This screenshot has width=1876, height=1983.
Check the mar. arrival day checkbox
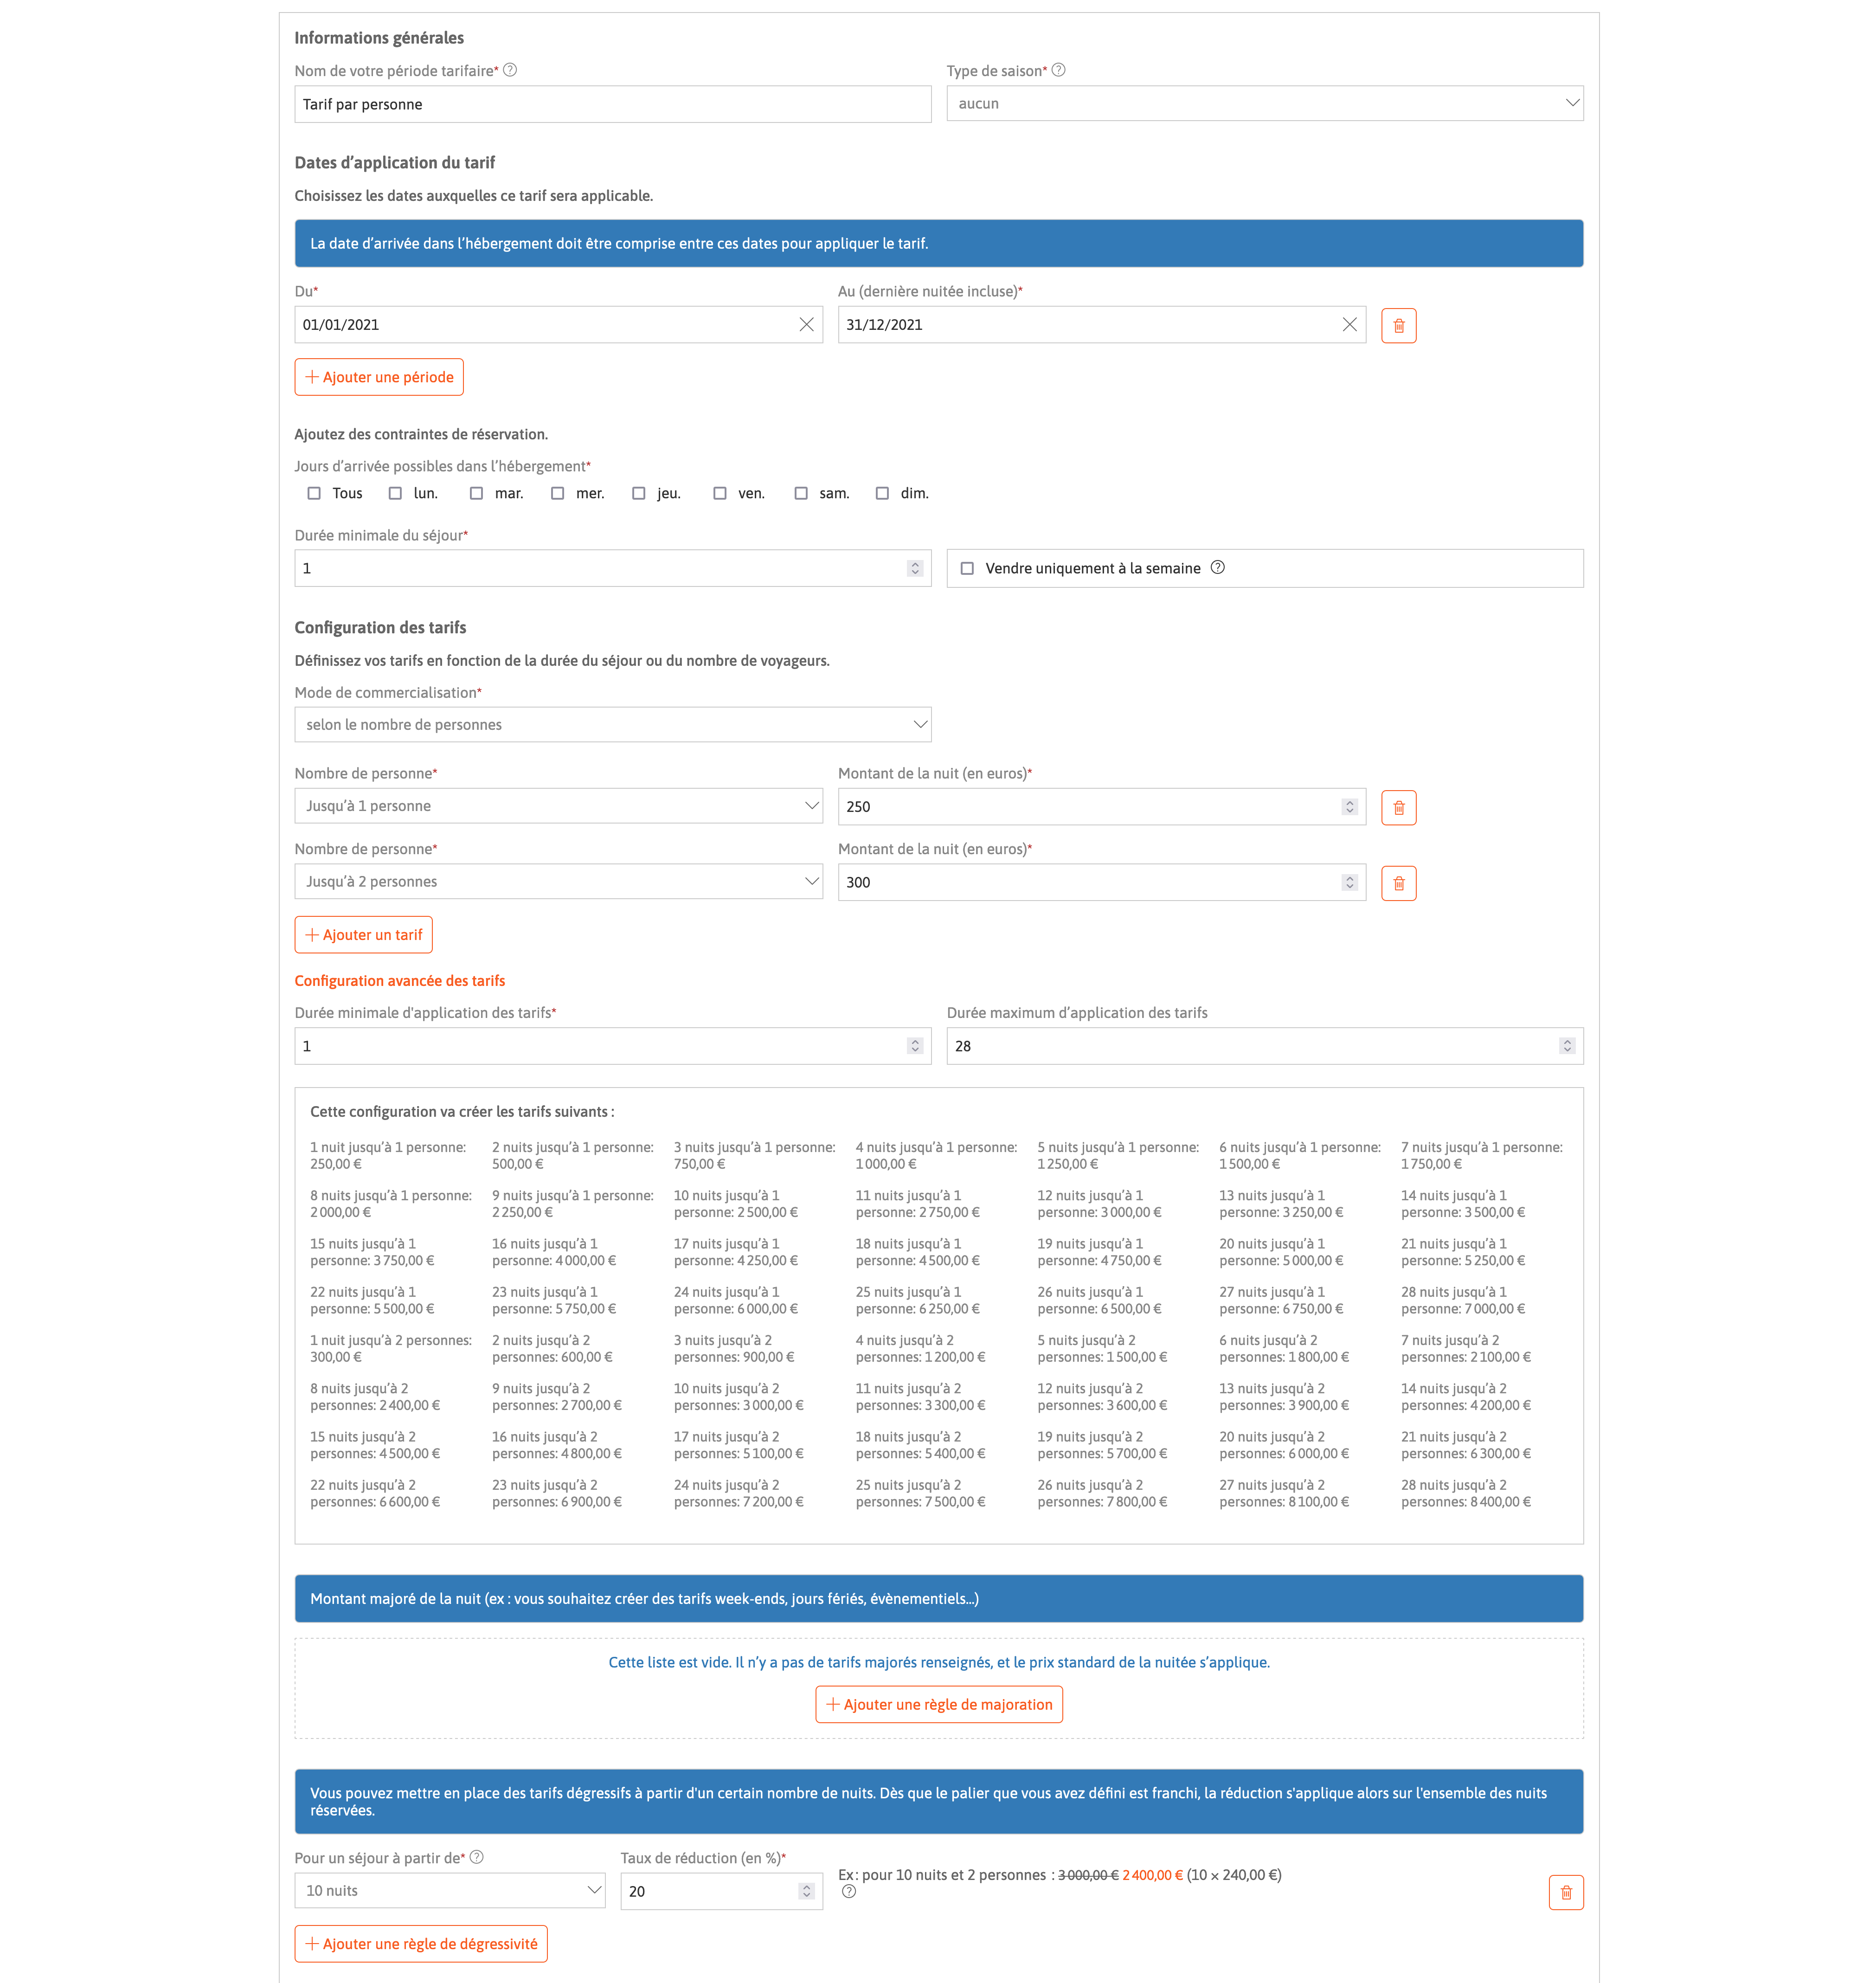(x=476, y=493)
